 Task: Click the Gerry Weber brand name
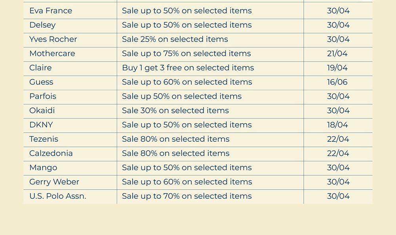pyautogui.click(x=54, y=182)
